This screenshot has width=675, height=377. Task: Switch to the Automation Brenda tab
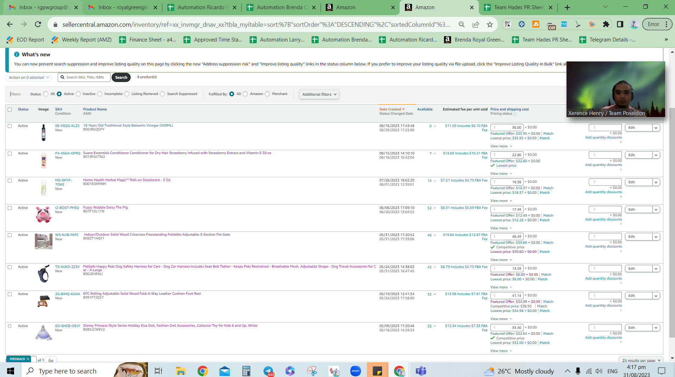281,7
